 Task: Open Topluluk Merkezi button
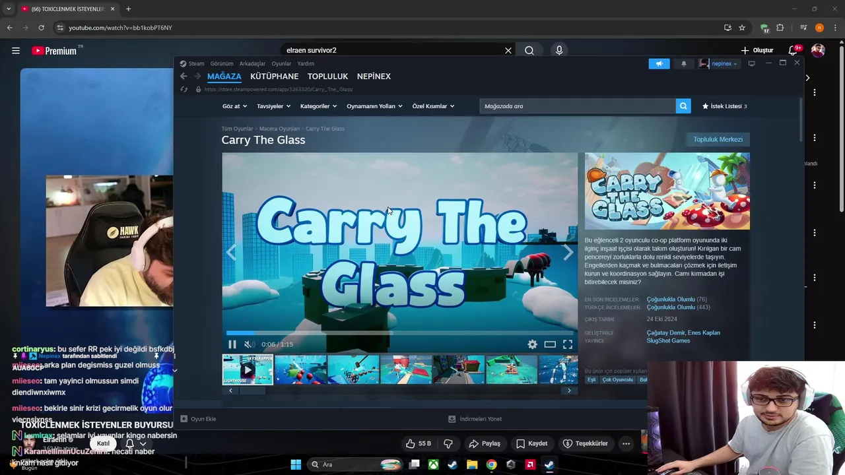(x=718, y=139)
